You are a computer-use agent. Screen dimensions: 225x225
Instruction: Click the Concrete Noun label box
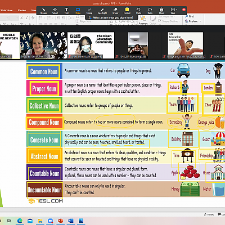tap(44, 139)
